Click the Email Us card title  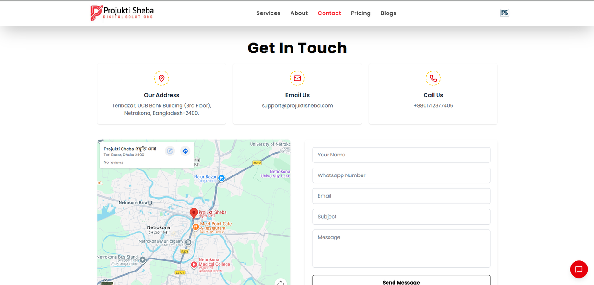[297, 95]
